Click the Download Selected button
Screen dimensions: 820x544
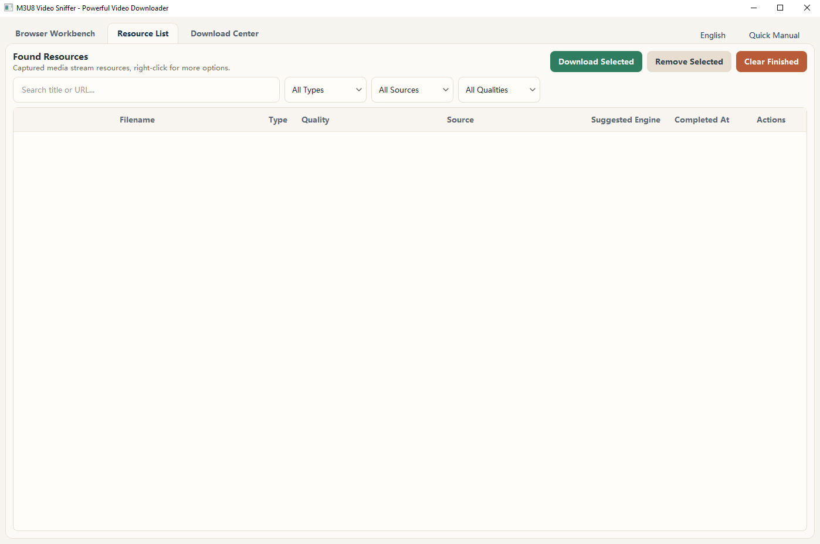596,62
